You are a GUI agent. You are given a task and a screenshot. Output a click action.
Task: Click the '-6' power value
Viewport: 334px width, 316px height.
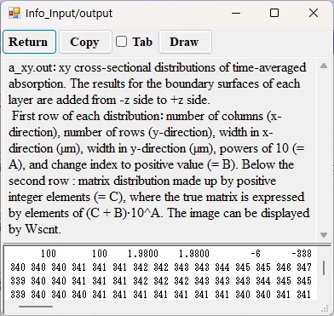point(256,253)
